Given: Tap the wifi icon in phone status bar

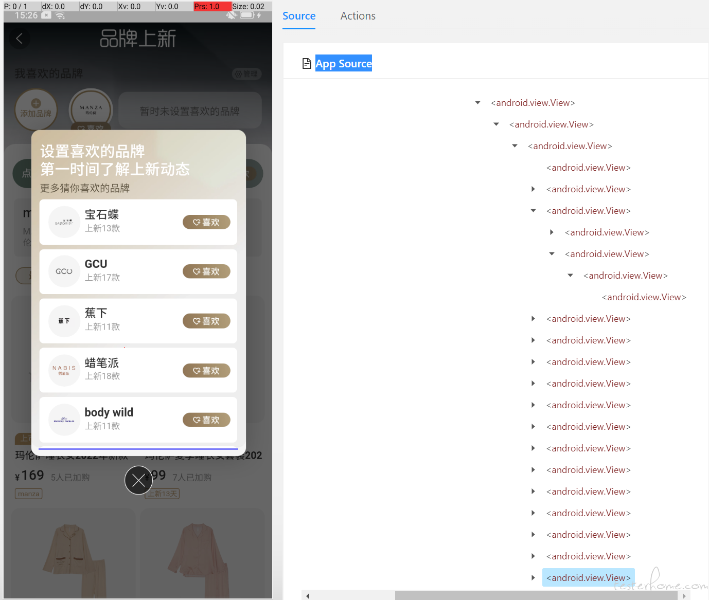Looking at the screenshot, I should [x=60, y=15].
